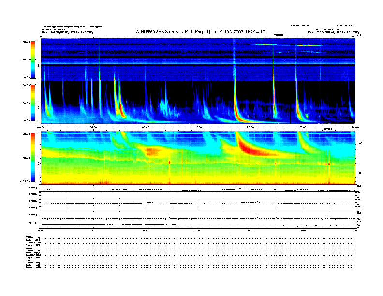Click the 40.00 label on RAD2 scale

(26, 42)
